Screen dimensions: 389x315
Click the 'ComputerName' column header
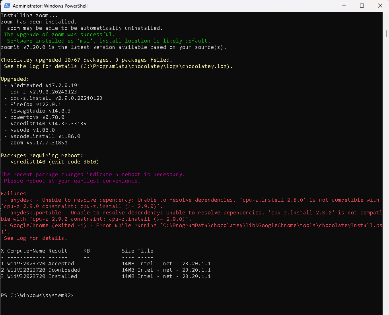pyautogui.click(x=26, y=251)
